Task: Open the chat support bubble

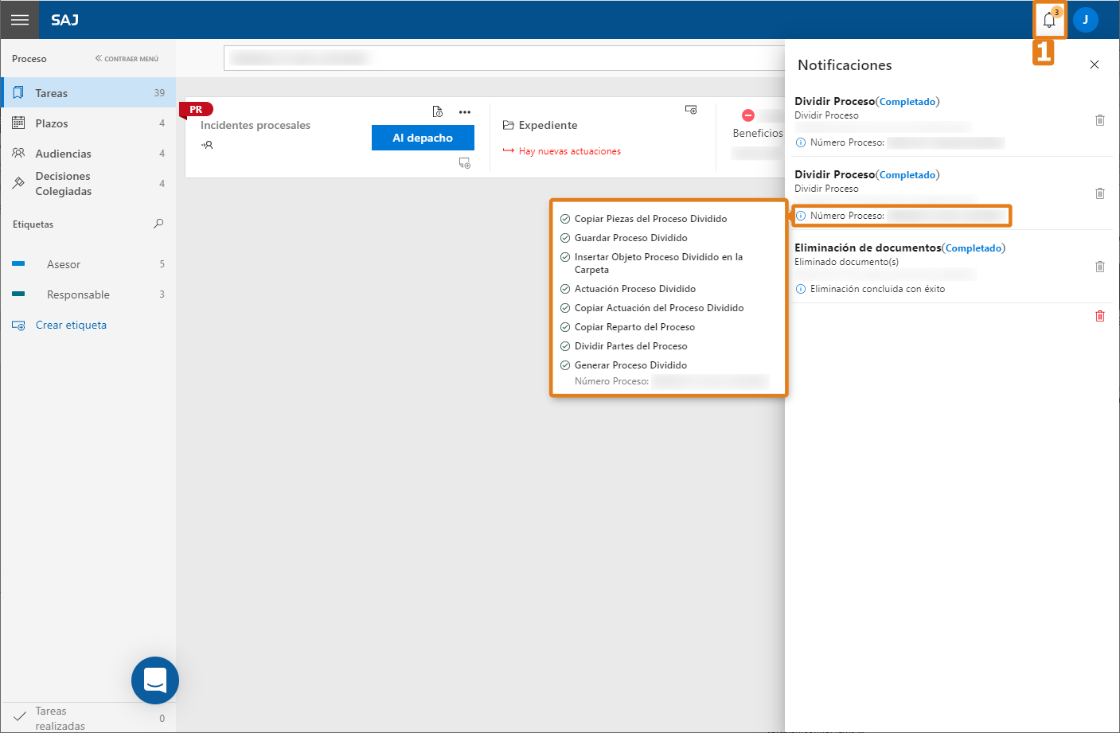Action: 155,680
